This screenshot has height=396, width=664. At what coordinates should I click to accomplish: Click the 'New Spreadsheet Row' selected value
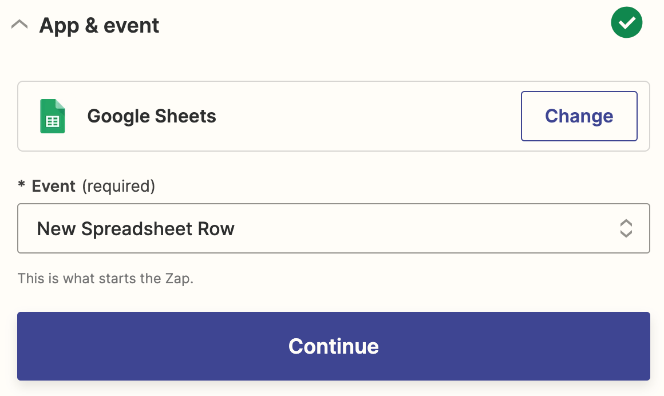pyautogui.click(x=136, y=229)
